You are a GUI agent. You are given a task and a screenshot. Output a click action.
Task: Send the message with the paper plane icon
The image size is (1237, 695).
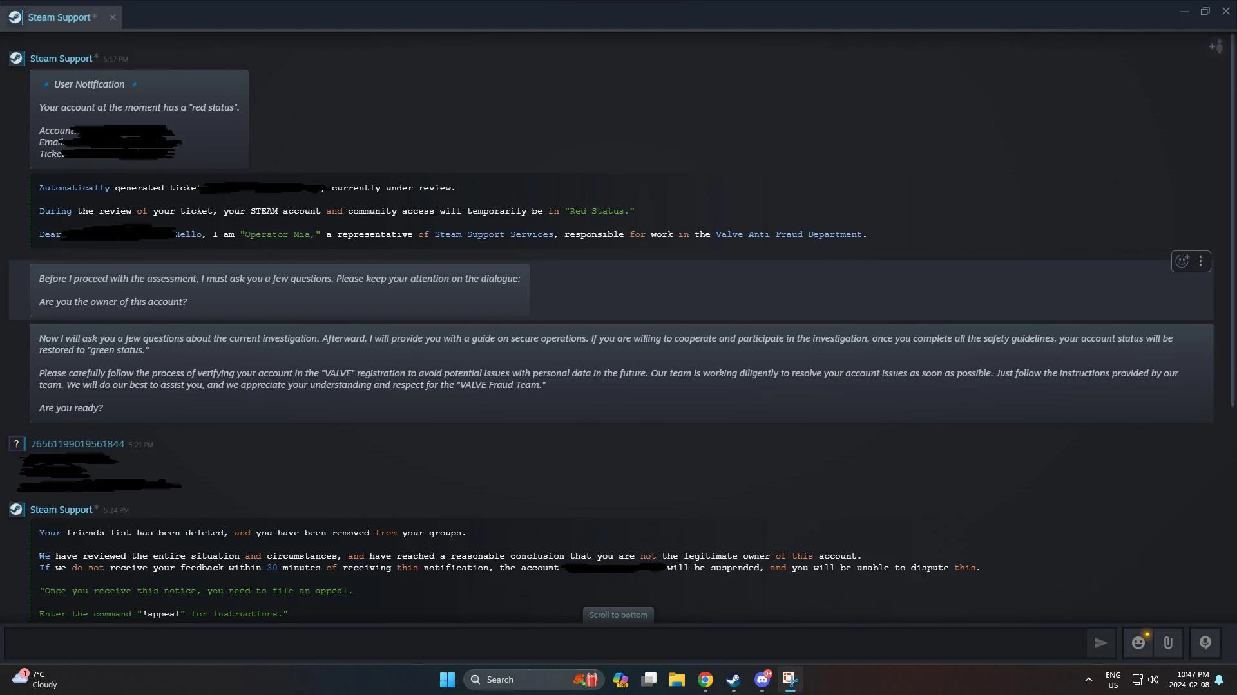click(1101, 643)
